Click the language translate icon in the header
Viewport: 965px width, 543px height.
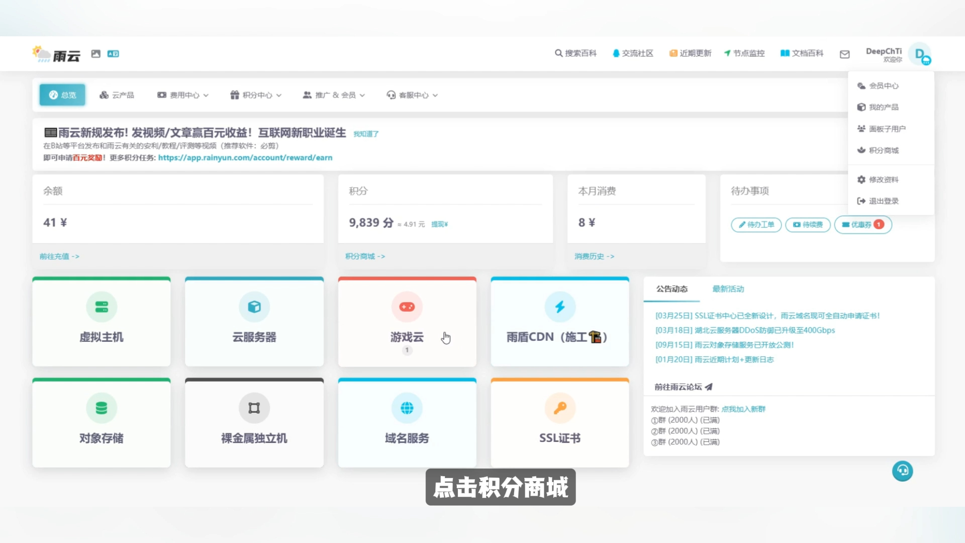pos(113,54)
